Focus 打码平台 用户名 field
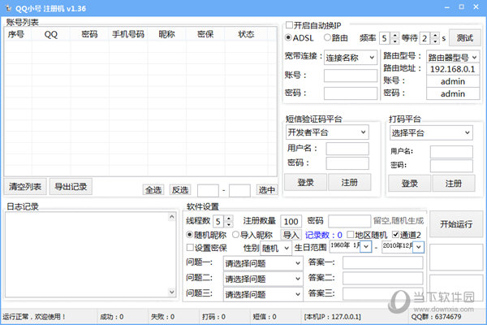 click(451, 152)
